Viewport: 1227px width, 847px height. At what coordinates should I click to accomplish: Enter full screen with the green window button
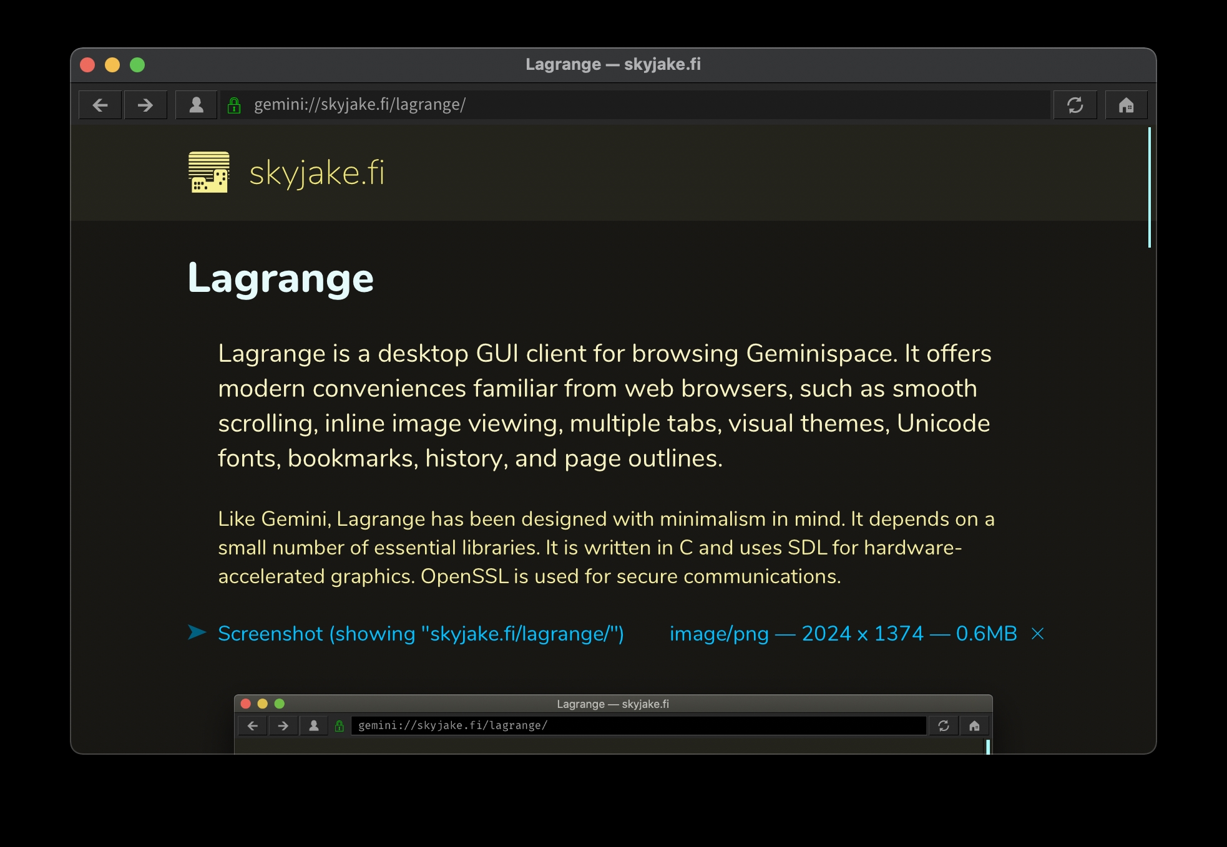[x=137, y=65]
